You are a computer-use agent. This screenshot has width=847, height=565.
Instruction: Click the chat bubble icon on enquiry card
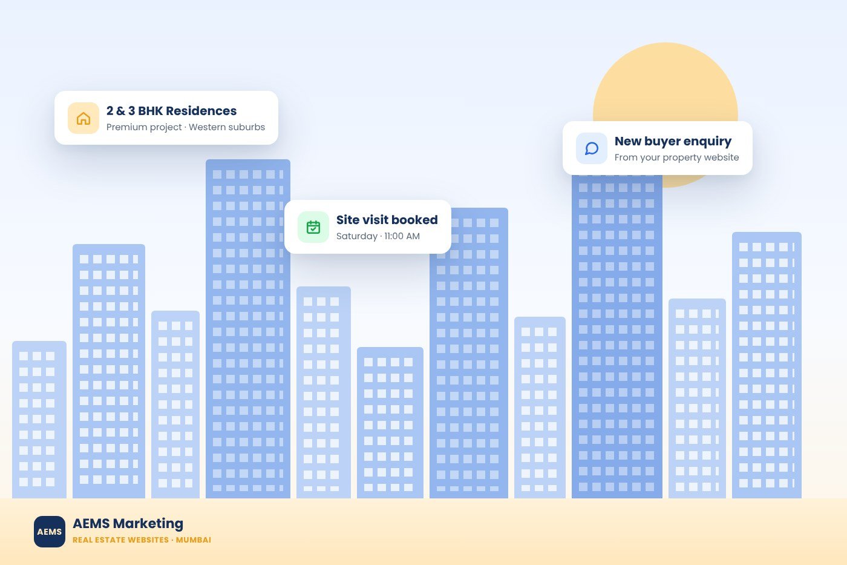(592, 148)
